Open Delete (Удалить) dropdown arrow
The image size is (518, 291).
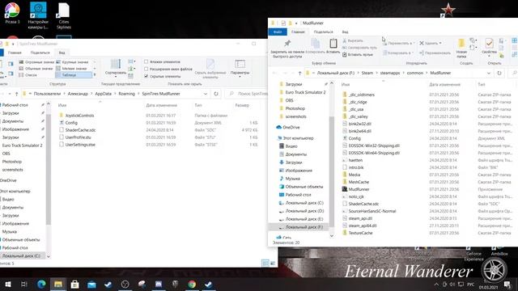[440, 43]
